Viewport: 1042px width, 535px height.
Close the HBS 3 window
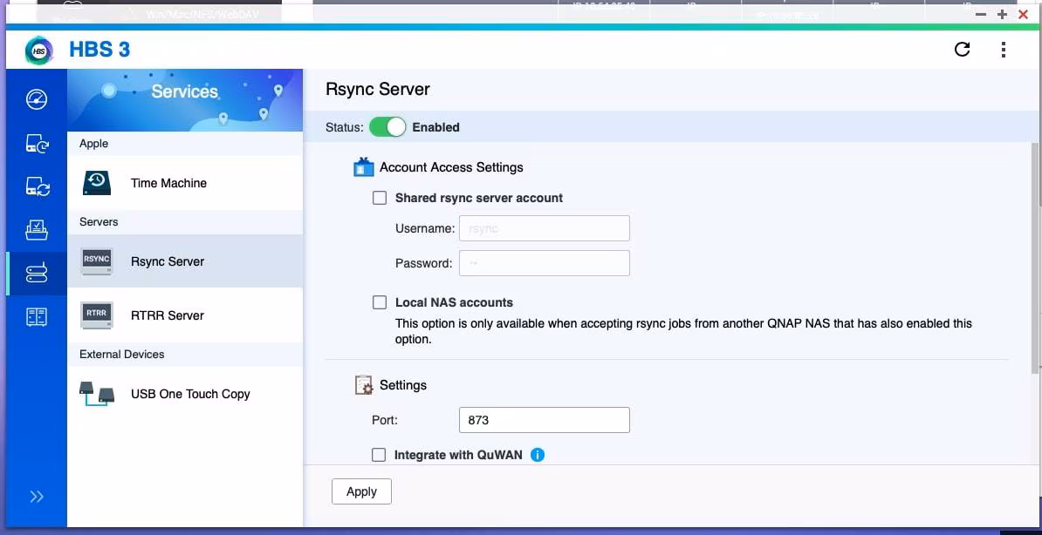1024,15
